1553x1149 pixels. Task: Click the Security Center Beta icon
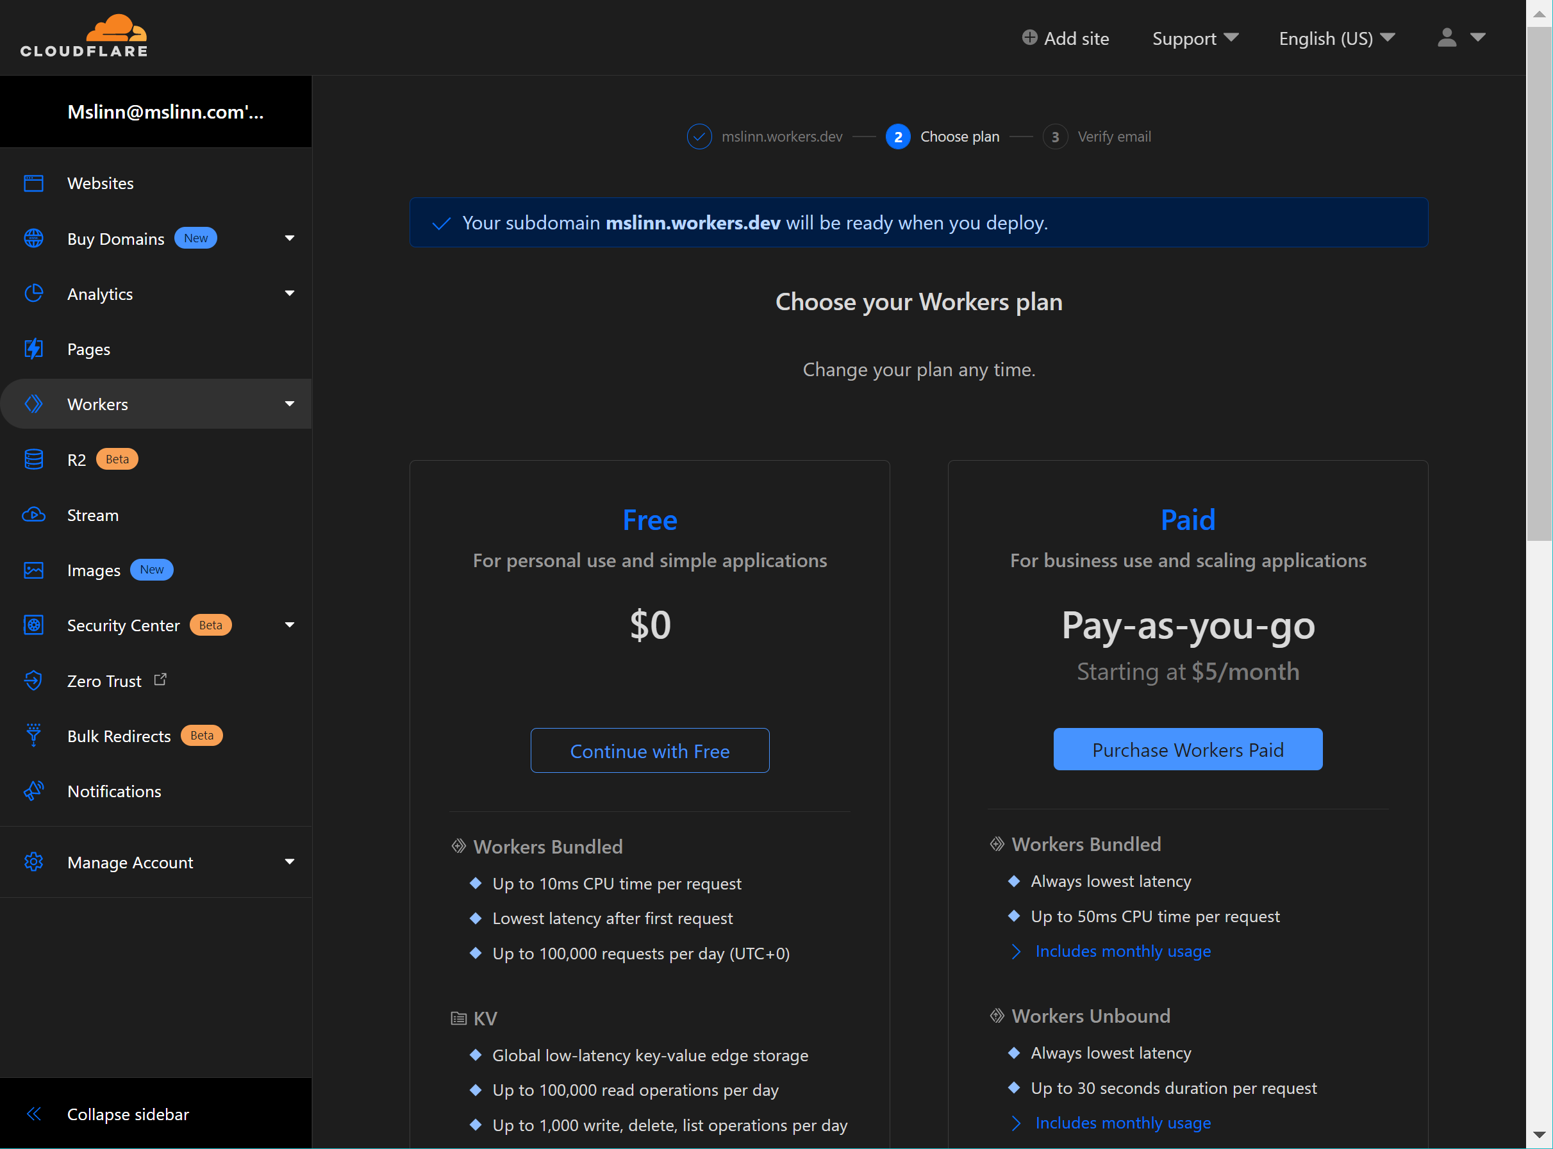click(34, 625)
